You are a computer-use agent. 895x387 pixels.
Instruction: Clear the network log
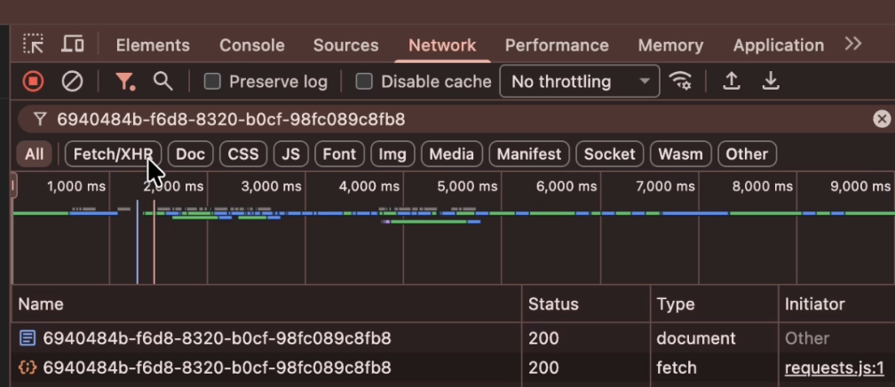coord(72,82)
